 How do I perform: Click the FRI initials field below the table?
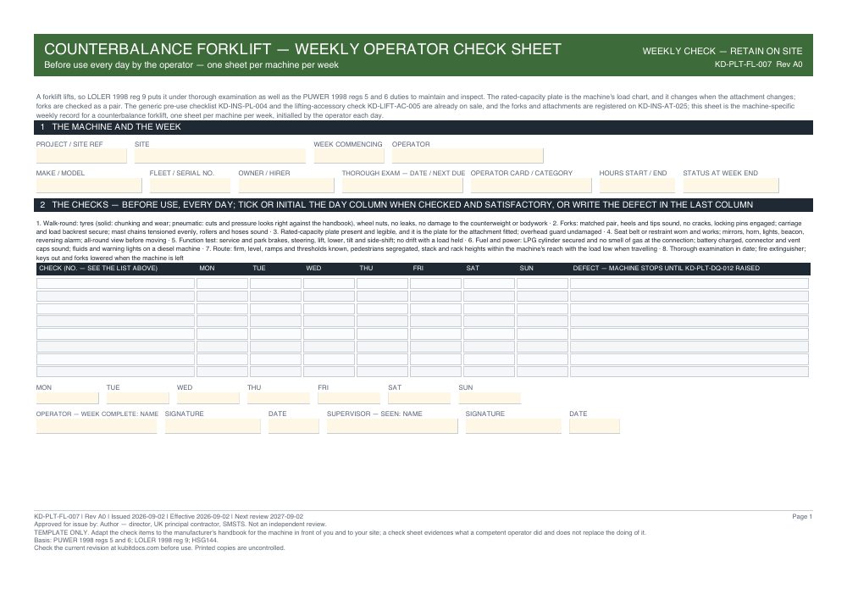click(349, 398)
